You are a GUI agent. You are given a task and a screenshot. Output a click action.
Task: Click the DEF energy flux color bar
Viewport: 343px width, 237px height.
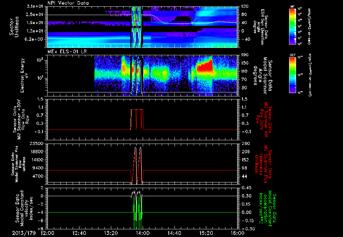(292, 75)
